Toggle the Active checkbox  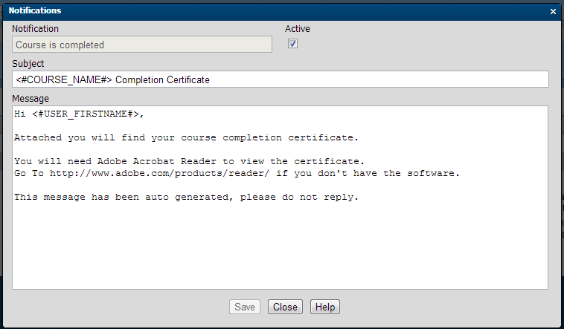(x=292, y=44)
